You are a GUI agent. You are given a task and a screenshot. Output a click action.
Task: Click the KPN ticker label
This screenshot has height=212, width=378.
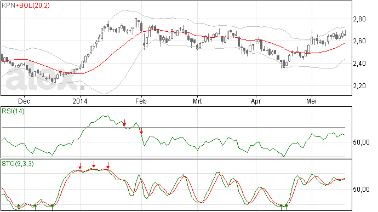pyautogui.click(x=9, y=5)
